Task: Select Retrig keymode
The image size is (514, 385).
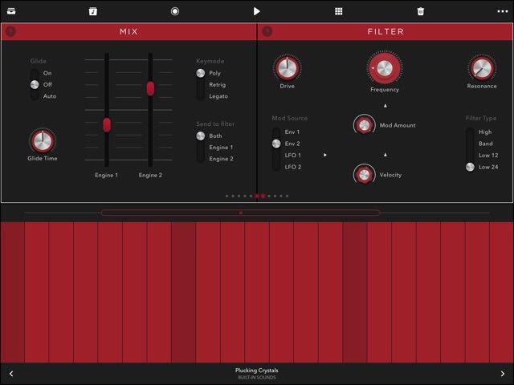Action: pyautogui.click(x=218, y=85)
